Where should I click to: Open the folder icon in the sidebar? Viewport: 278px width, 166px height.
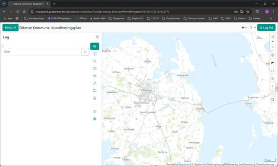pos(95,91)
